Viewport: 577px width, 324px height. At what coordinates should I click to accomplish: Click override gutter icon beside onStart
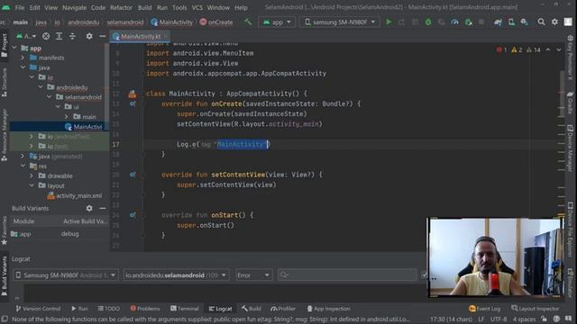click(x=133, y=215)
